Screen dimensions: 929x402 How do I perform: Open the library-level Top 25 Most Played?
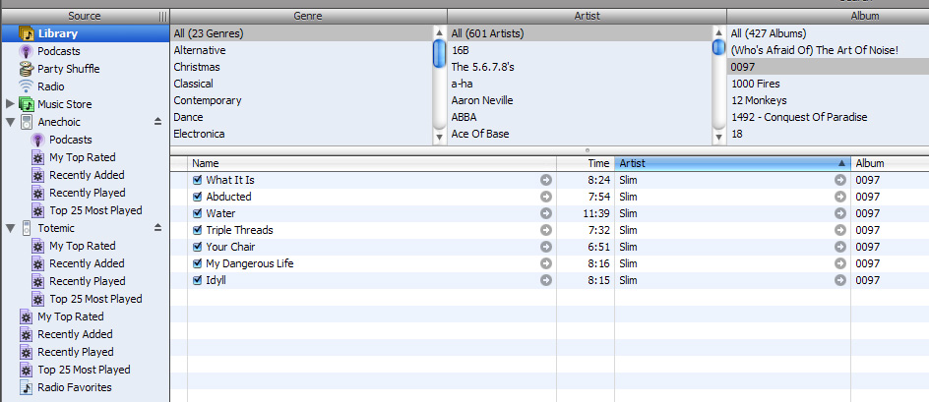click(x=84, y=370)
